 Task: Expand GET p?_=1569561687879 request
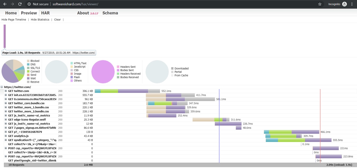point(6,132)
